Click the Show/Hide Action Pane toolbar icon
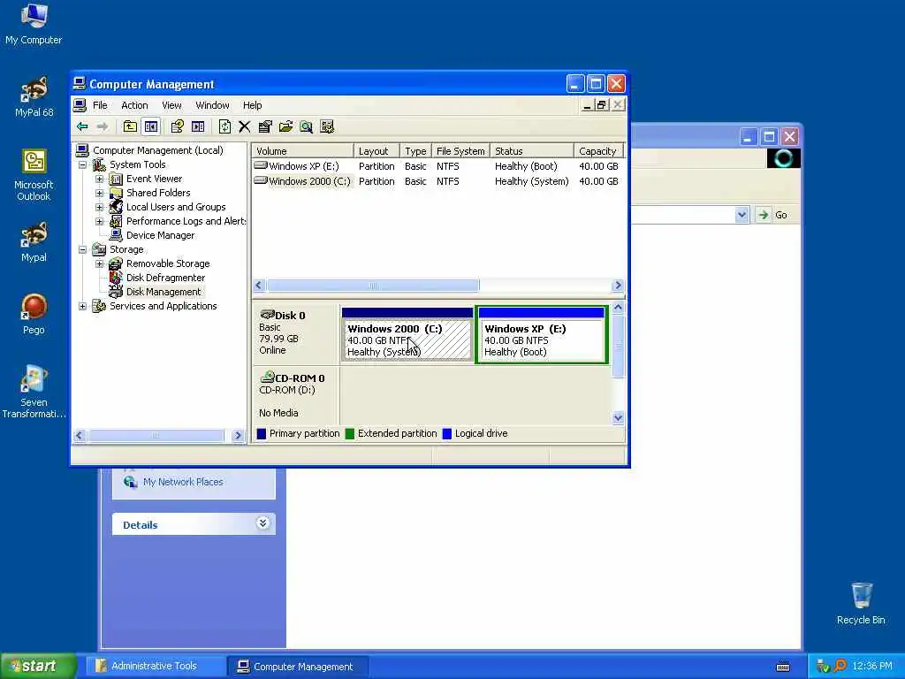 pyautogui.click(x=198, y=126)
